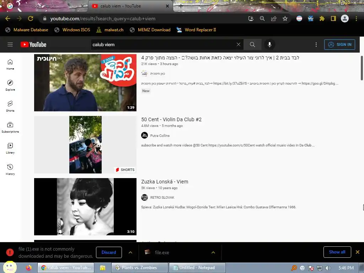The width and height of the screenshot is (364, 273).
Task: Click the Putra Collins channel avatar
Action: (x=144, y=135)
